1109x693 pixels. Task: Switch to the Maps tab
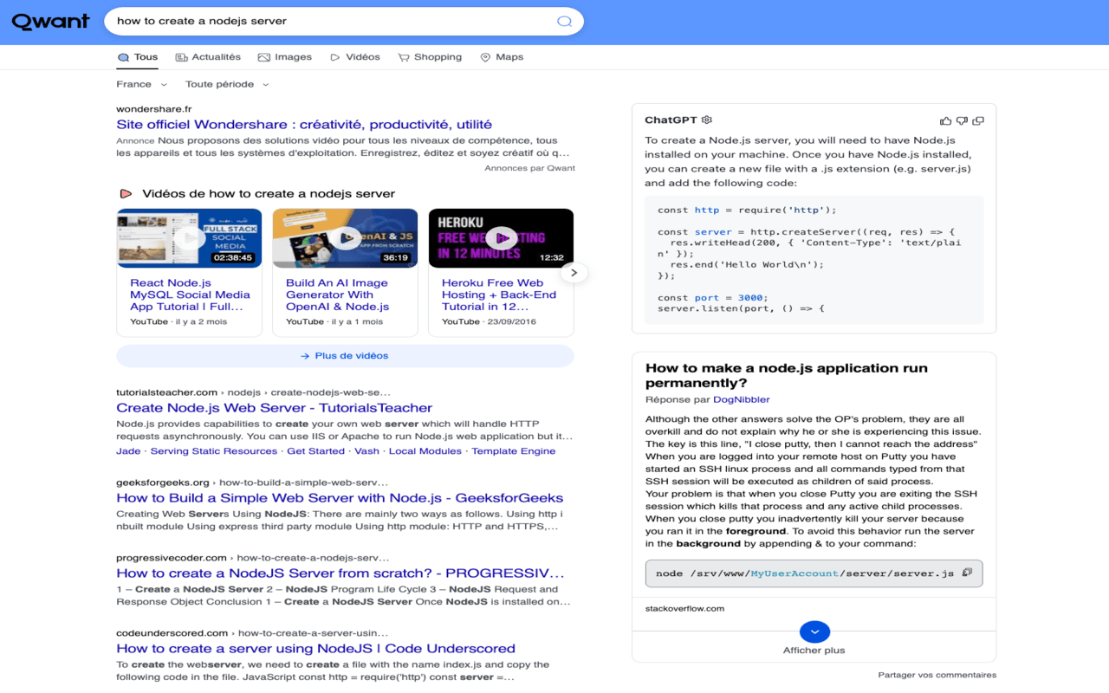pos(502,57)
